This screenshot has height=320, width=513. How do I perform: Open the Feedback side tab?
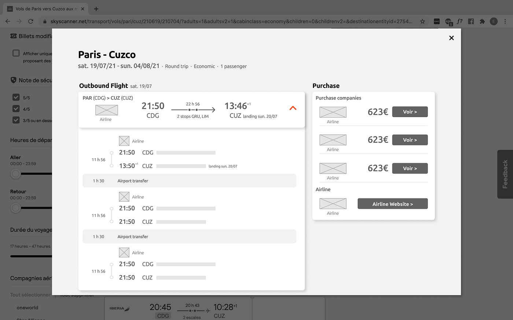click(x=505, y=174)
